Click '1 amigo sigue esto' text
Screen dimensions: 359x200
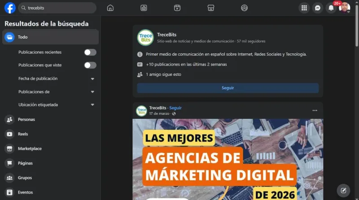163,74
